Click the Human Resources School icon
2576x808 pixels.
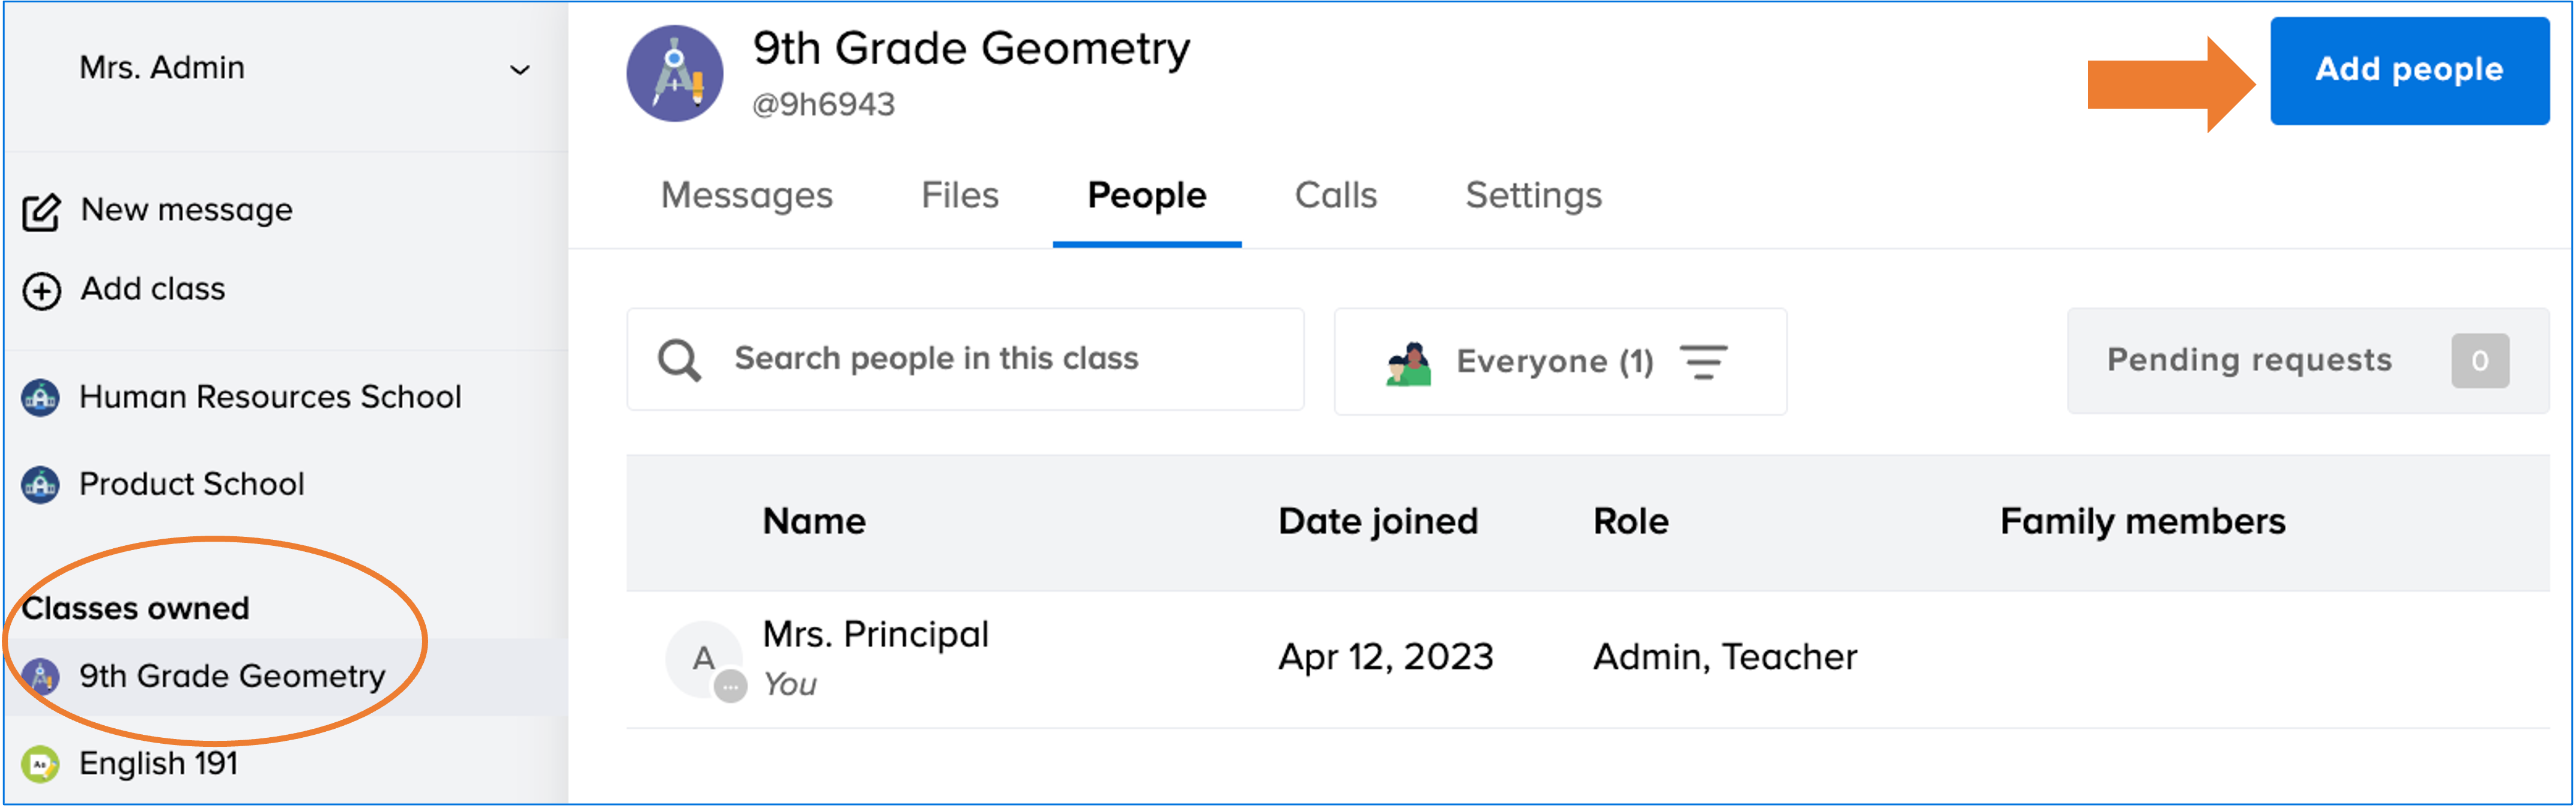coord(40,398)
